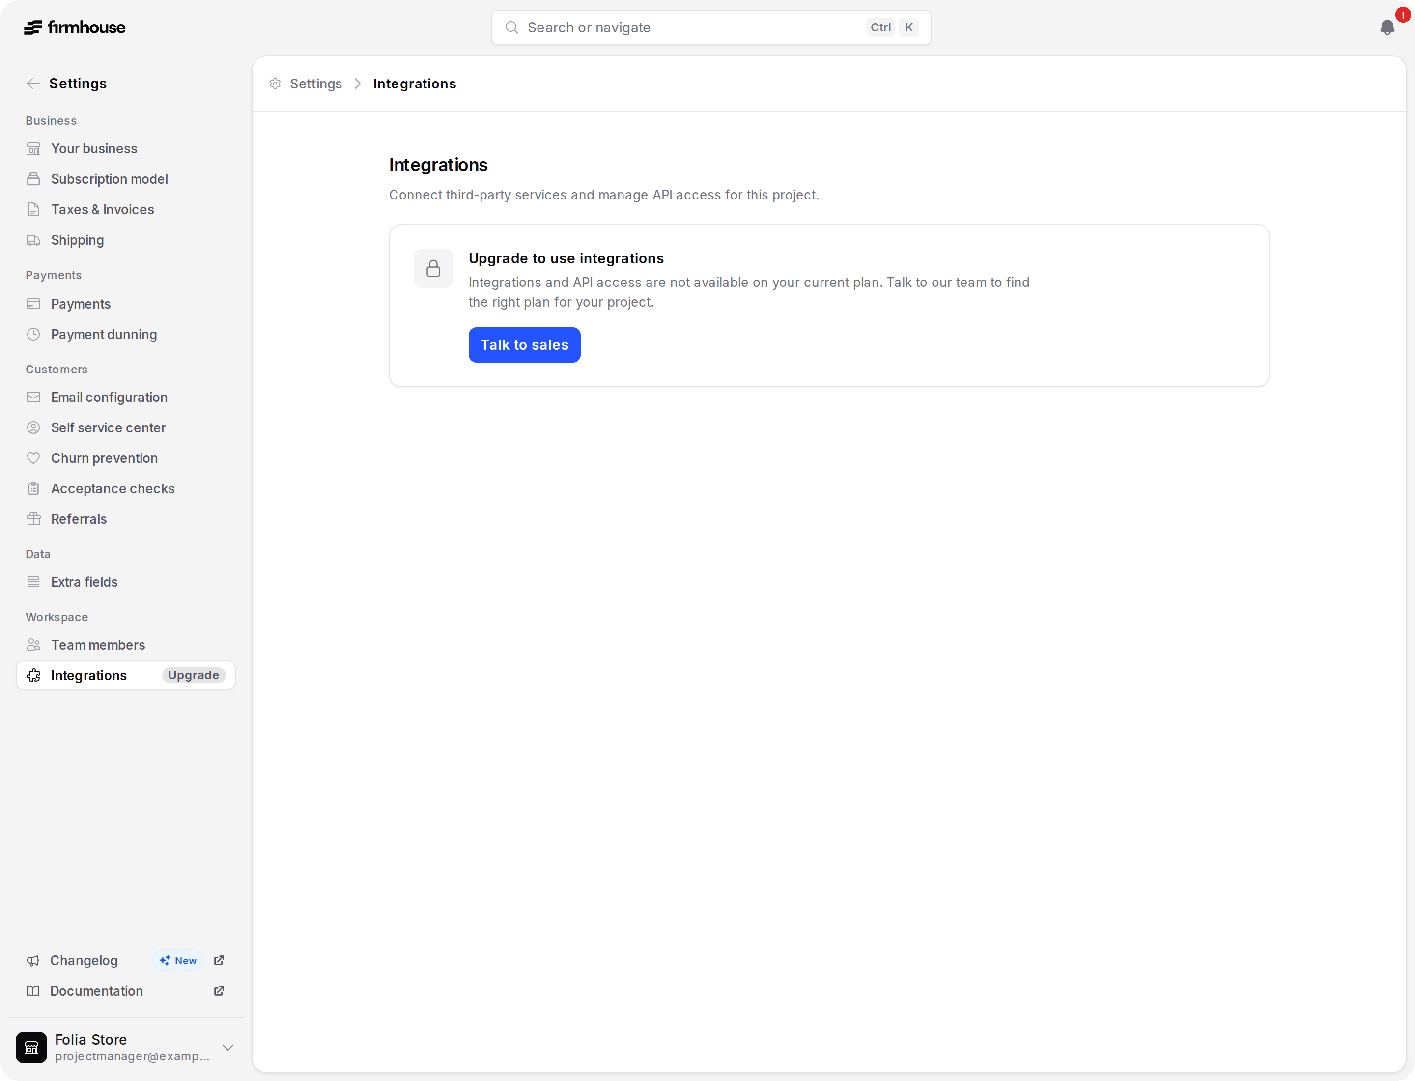
Task: Click the Settings breadcrumb link
Action: [315, 84]
